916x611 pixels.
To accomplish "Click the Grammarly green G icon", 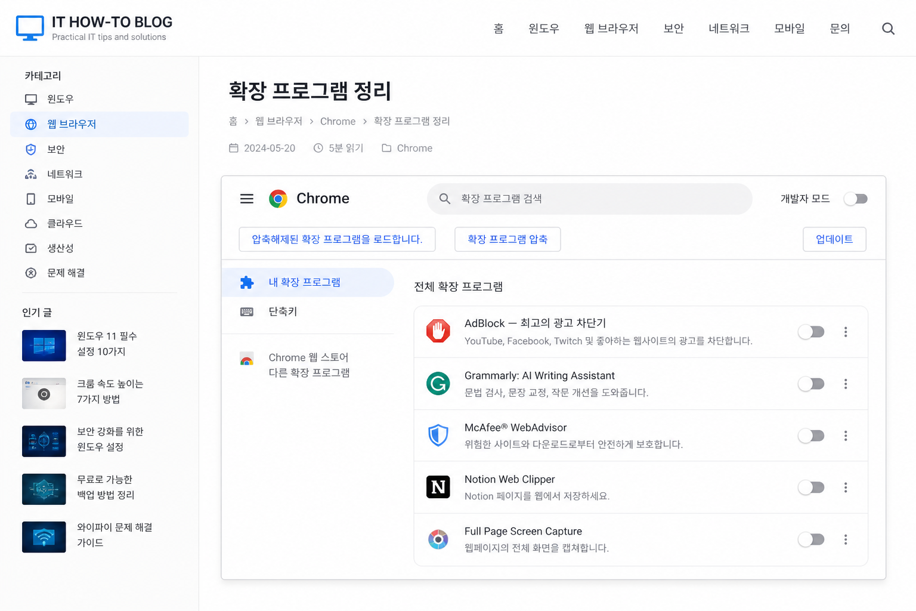I will click(438, 383).
